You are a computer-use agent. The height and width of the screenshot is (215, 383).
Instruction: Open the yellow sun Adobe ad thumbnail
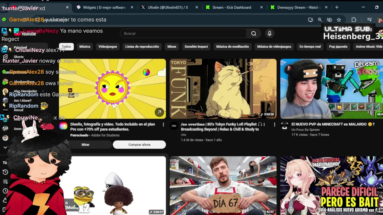click(x=113, y=89)
